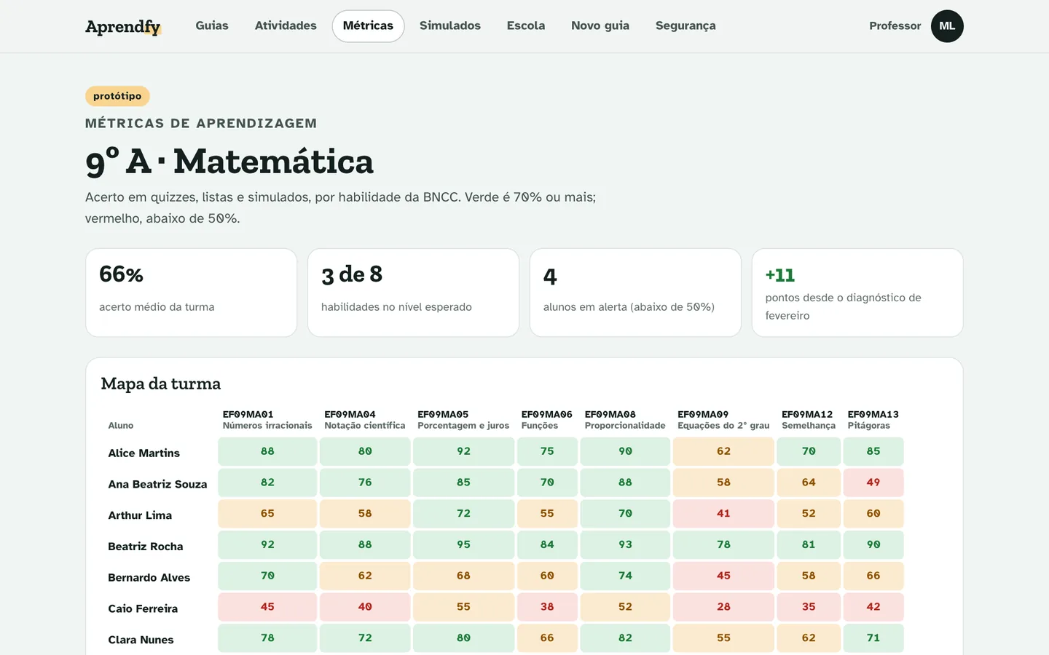Select the Métricas tab
Image resolution: width=1049 pixels, height=655 pixels.
[x=368, y=26]
